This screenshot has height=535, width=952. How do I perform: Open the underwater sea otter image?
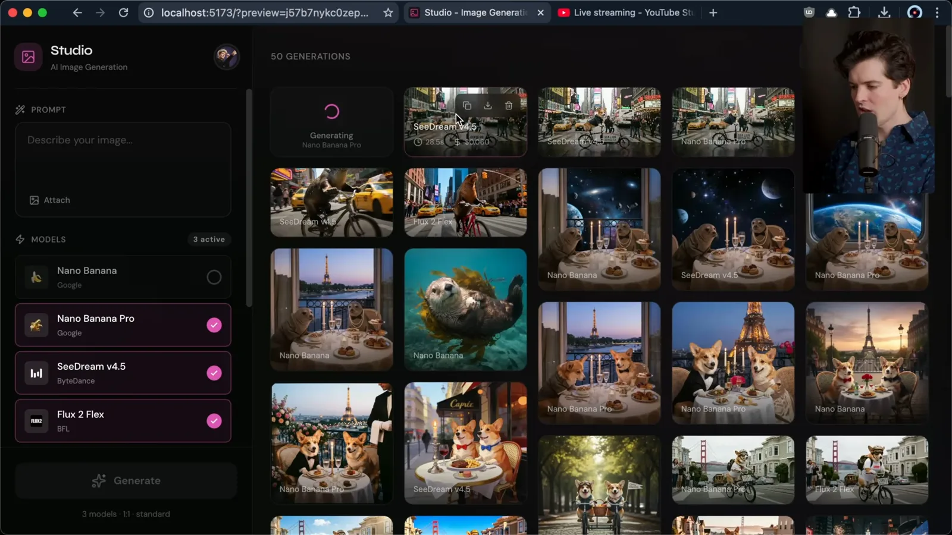point(465,309)
